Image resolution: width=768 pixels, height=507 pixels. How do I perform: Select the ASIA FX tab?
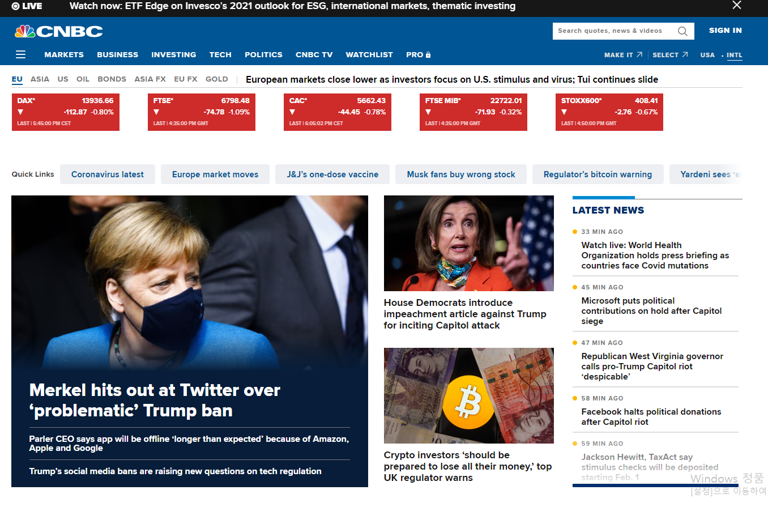coord(150,79)
